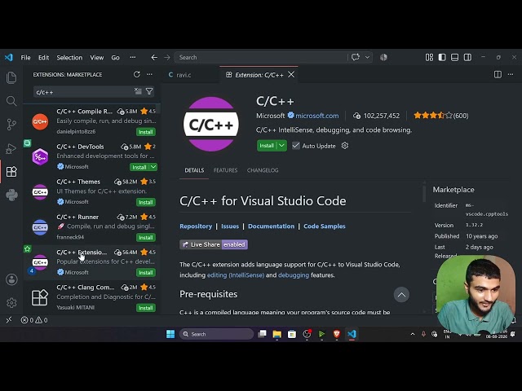The width and height of the screenshot is (522, 391).
Task: Install the C/C++ Extension Pack
Action: [146, 273]
